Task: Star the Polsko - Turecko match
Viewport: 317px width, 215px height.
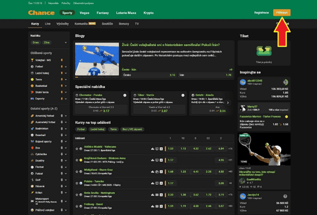Action: (x=77, y=183)
